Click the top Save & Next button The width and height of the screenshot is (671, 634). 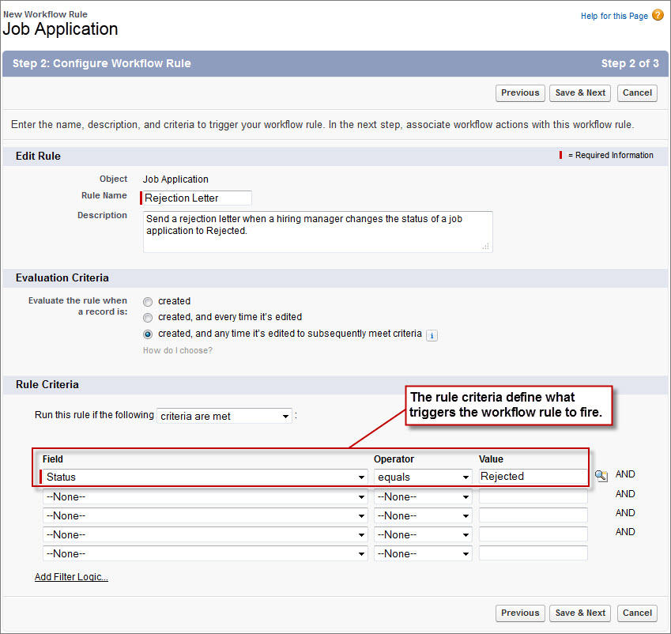coord(580,93)
